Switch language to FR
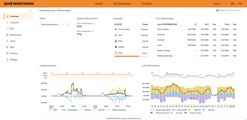The width and height of the screenshot is (247, 120). pos(240,4)
